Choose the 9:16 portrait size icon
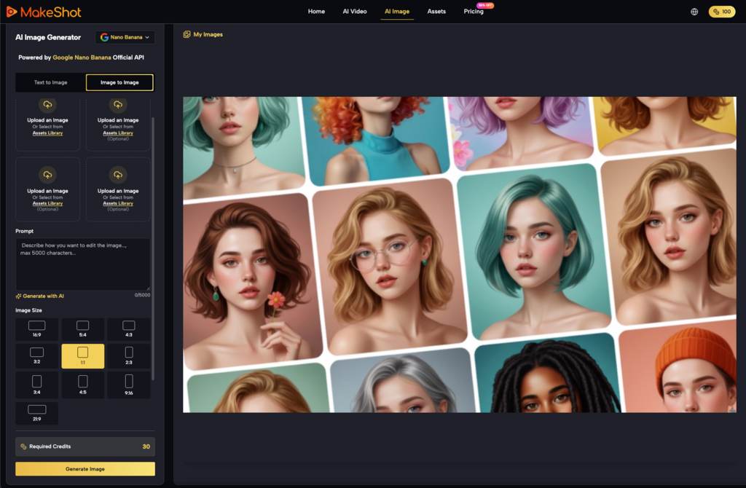This screenshot has width=746, height=488. [x=129, y=381]
